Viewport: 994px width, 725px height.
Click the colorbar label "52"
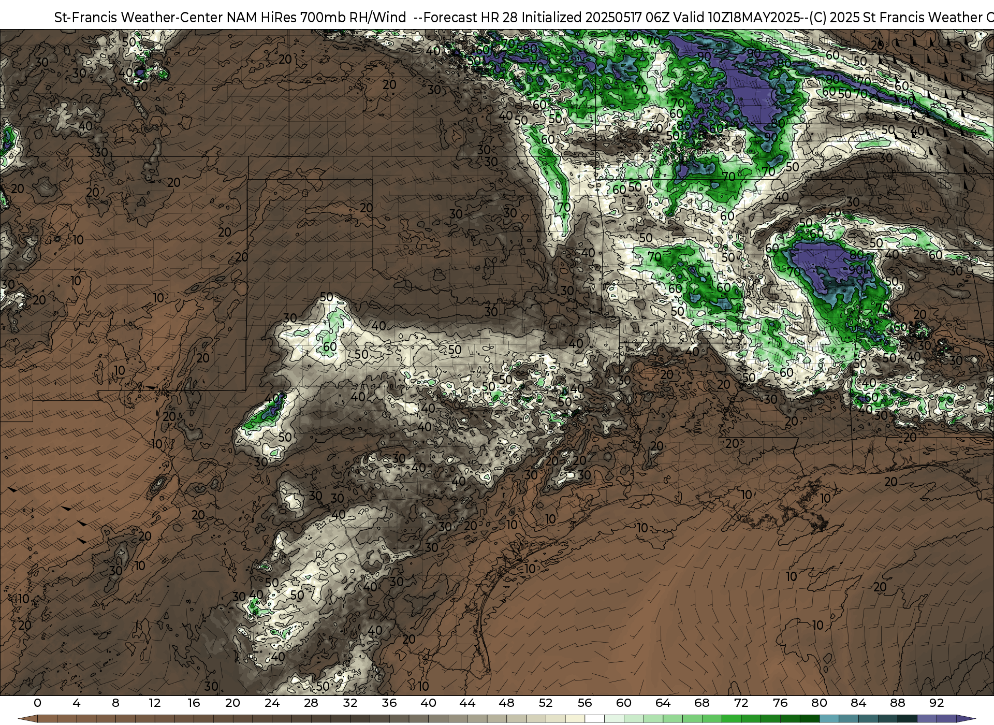(546, 703)
